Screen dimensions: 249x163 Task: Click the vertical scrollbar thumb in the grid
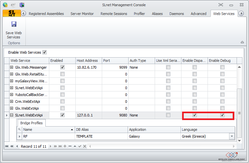(239, 113)
